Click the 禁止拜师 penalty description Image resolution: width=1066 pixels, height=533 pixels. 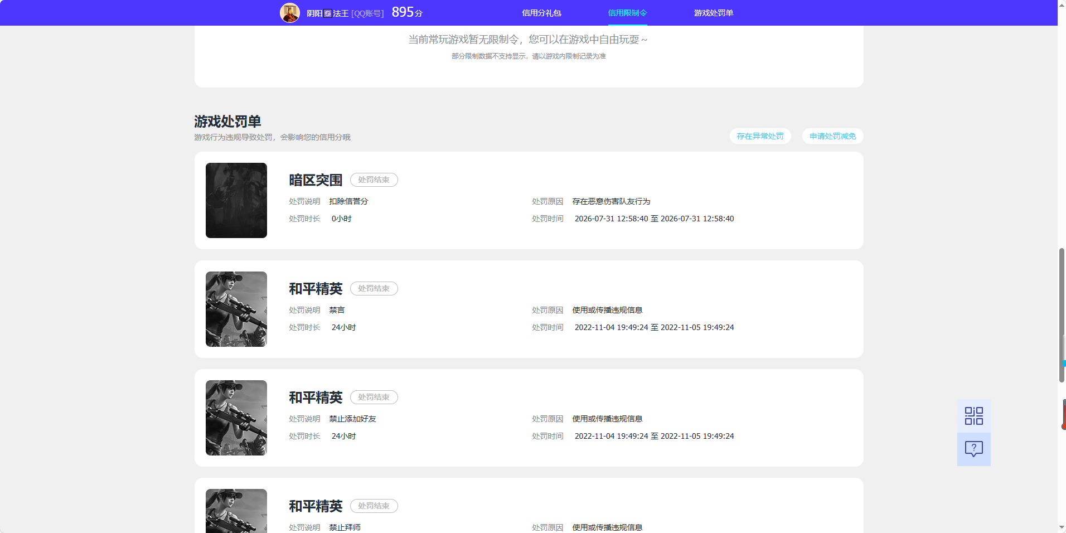[345, 527]
